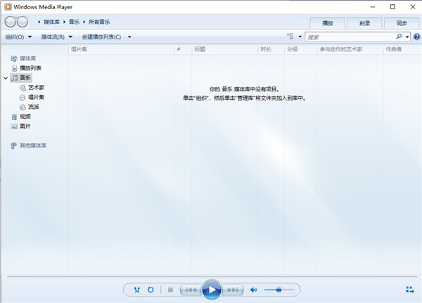
Task: Select 视频 in the navigation pane
Action: pos(25,117)
